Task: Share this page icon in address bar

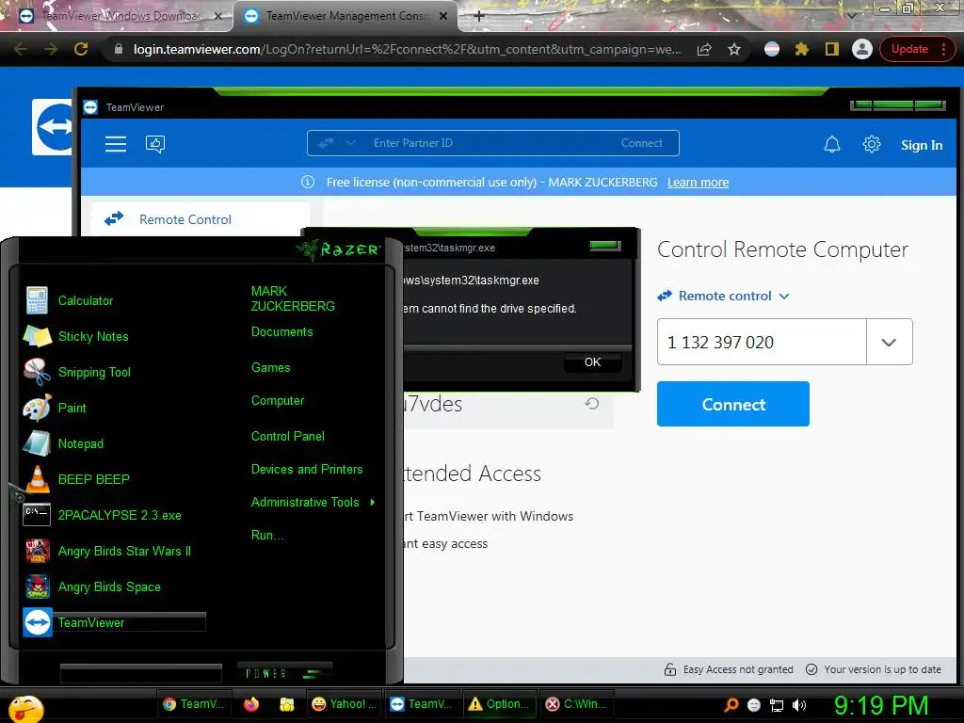Action: pos(704,49)
